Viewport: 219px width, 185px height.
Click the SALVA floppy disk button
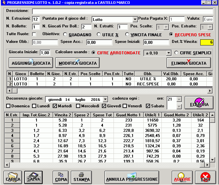tap(34, 177)
